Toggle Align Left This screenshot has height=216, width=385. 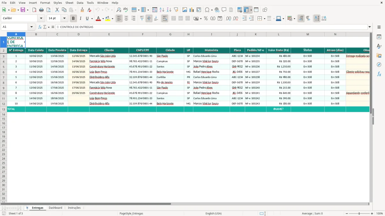(x=119, y=19)
